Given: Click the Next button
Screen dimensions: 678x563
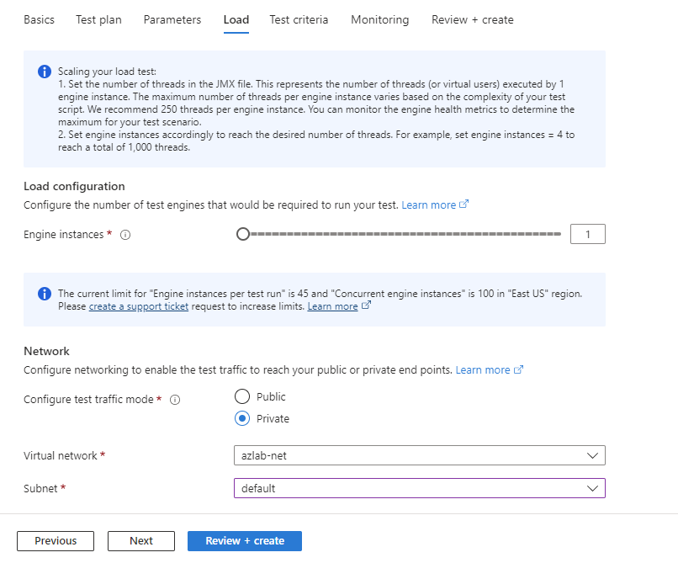Looking at the screenshot, I should coord(140,541).
